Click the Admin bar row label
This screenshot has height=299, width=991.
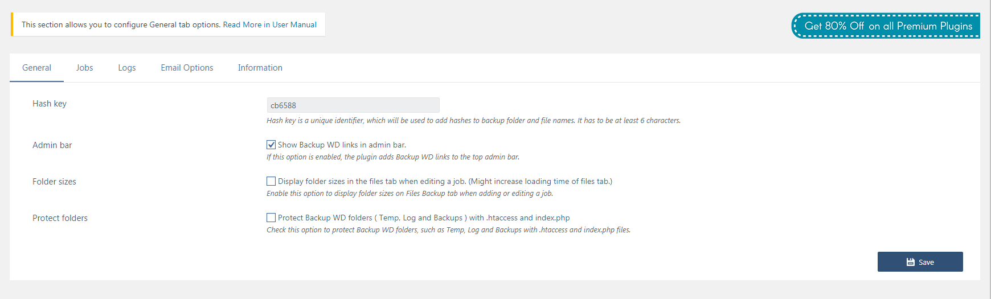point(52,145)
